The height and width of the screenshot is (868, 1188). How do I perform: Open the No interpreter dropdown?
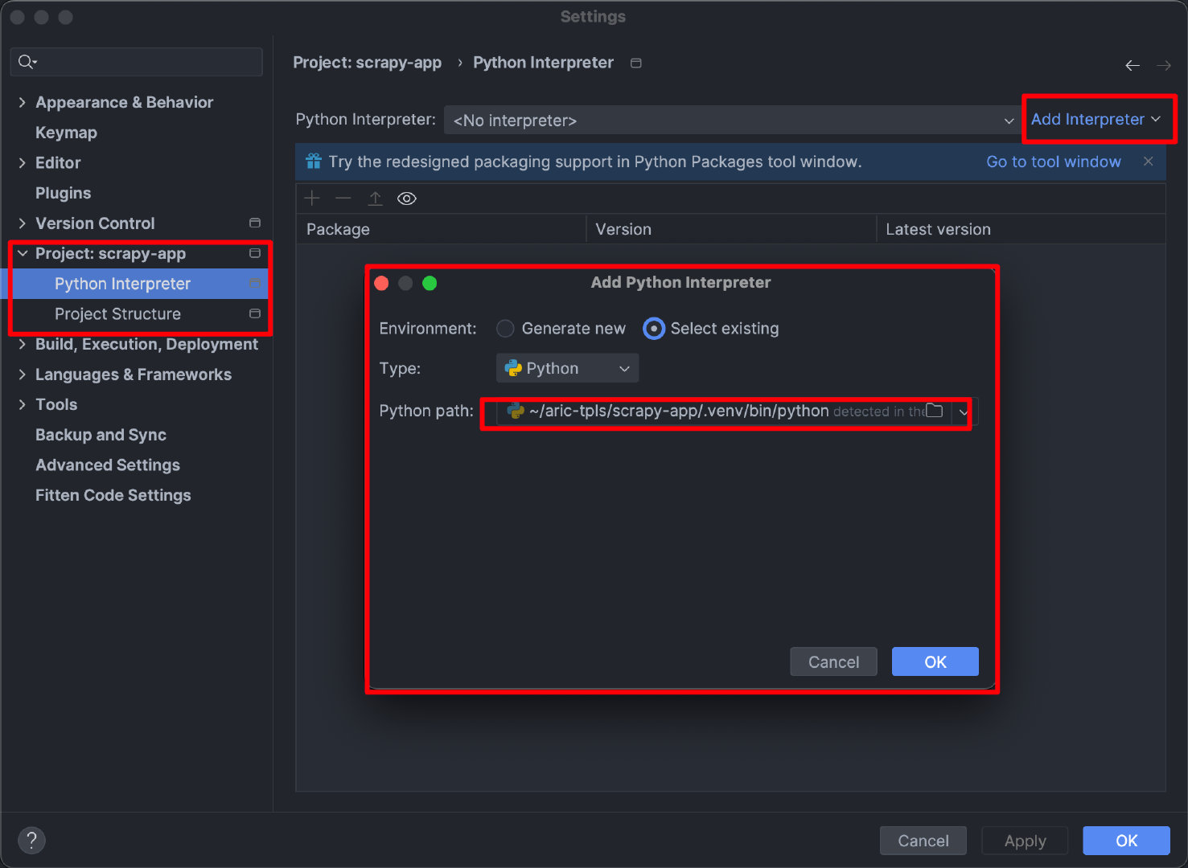733,120
